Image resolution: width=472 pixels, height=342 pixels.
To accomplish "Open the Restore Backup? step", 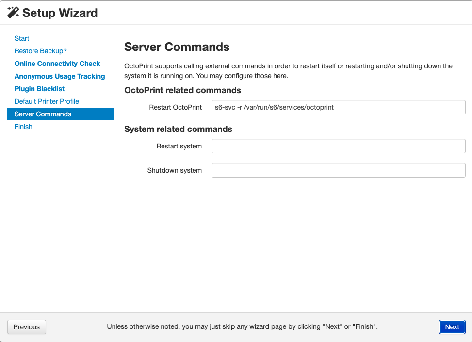I will 41,51.
